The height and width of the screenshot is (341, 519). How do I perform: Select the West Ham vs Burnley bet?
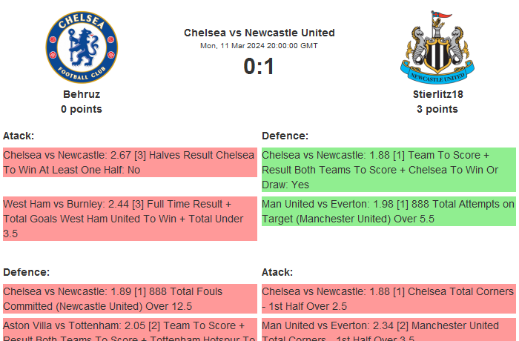(130, 218)
